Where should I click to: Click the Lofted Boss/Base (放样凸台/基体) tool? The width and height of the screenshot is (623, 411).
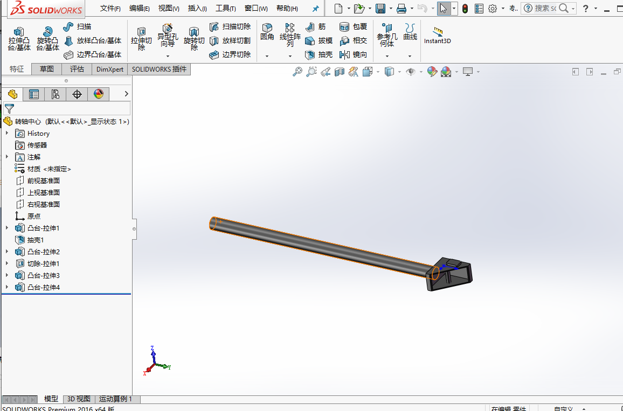coord(92,40)
